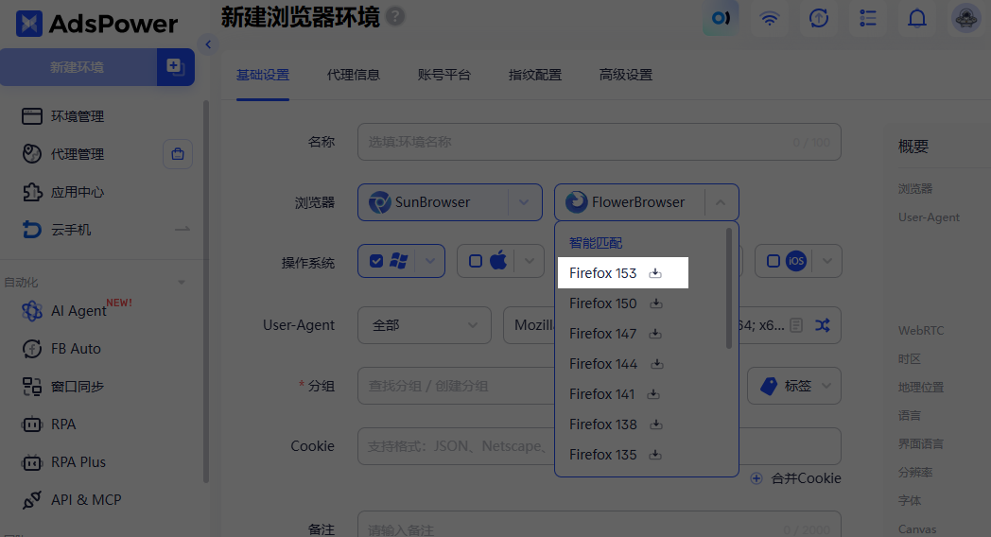
Task: Collapse the sidebar with the arrow button
Action: pyautogui.click(x=208, y=44)
